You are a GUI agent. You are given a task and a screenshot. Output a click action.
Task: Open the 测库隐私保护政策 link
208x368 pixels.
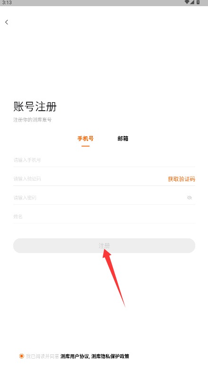(110, 356)
